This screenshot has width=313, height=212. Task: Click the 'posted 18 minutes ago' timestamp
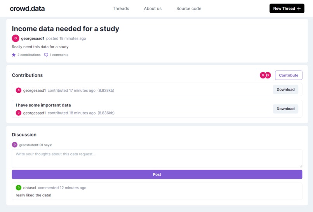[x=66, y=38]
